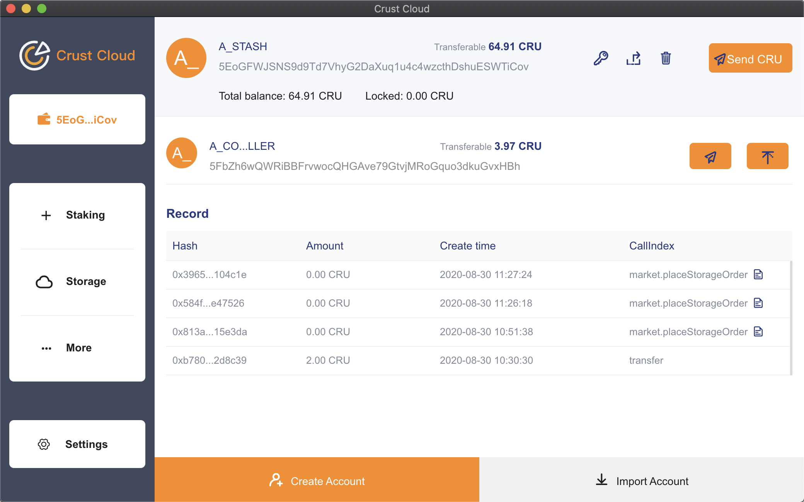Click the key icon for A_STASH account
The width and height of the screenshot is (804, 502).
coord(601,58)
